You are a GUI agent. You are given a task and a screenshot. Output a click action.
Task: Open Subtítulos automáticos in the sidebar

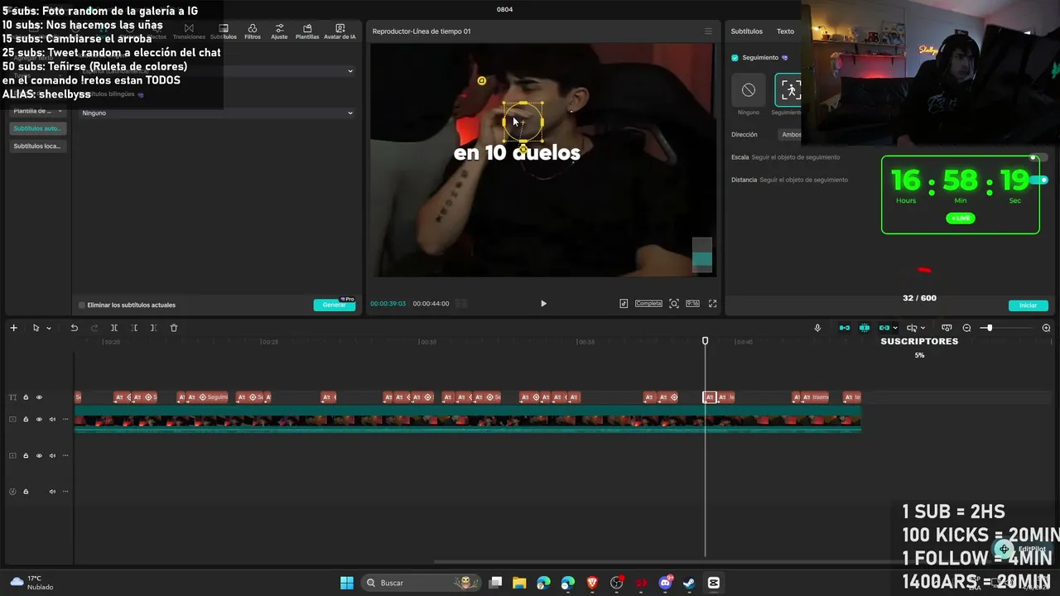point(37,128)
